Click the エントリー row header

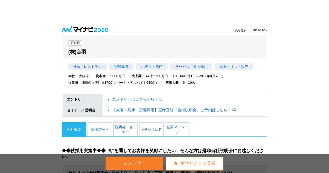[x=83, y=99]
